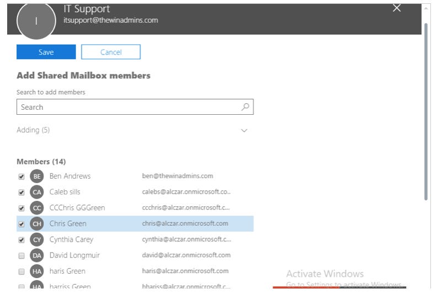Click the Search members input field
This screenshot has height=299, width=437.
coord(135,107)
